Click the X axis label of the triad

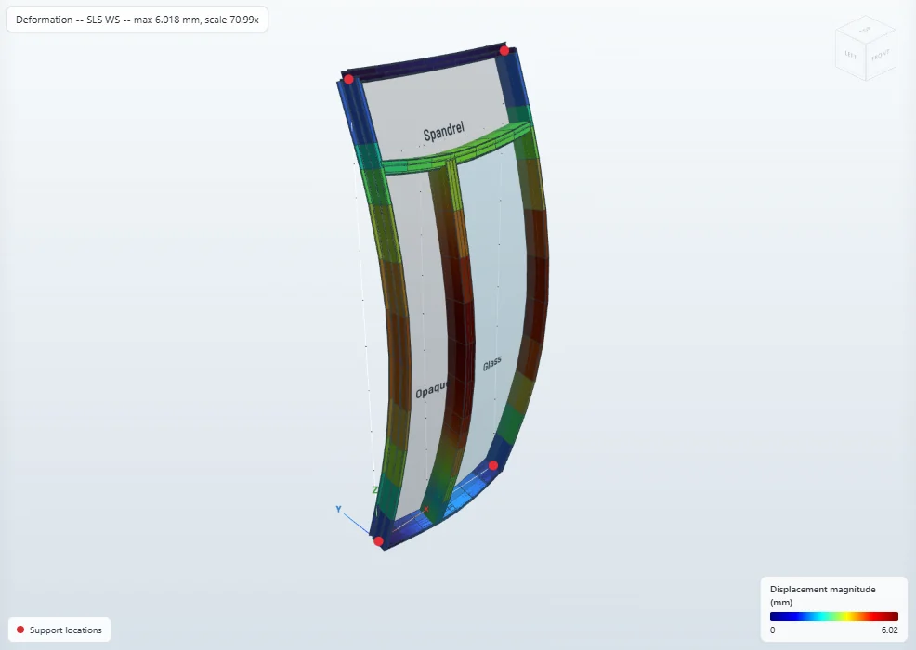[x=425, y=509]
